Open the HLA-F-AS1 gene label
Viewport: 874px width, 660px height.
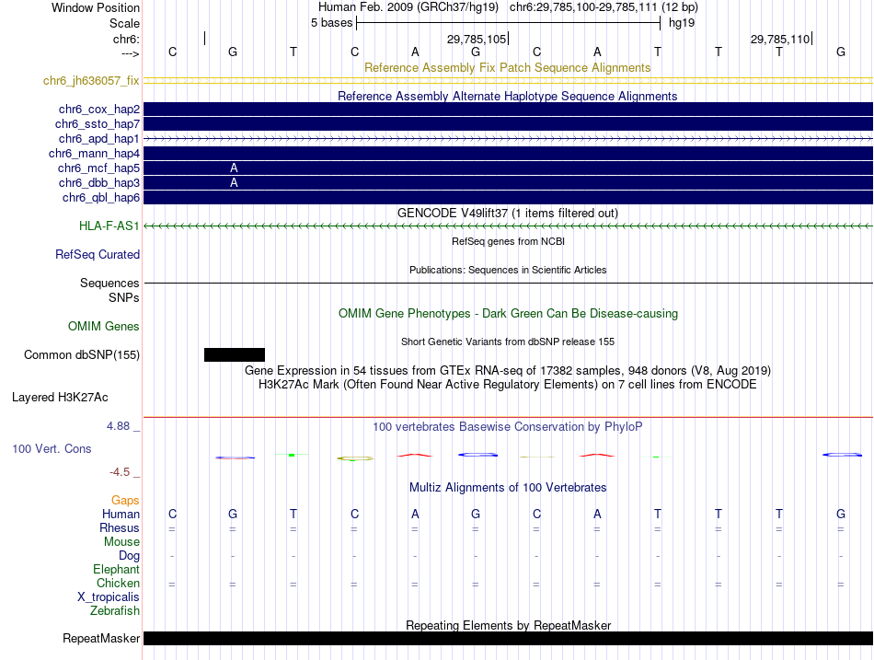109,226
